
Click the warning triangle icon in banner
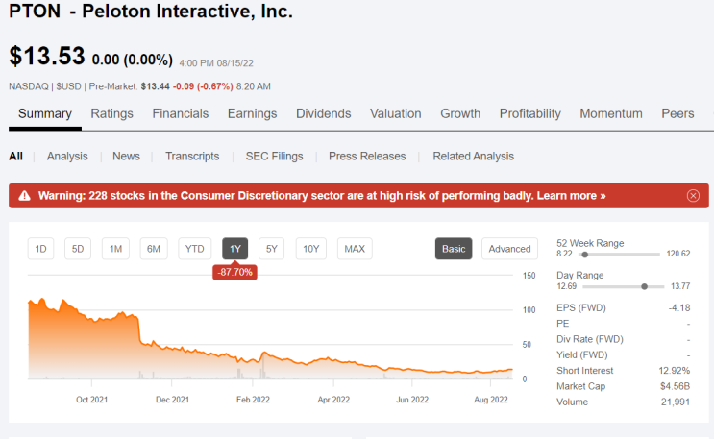[x=24, y=196]
